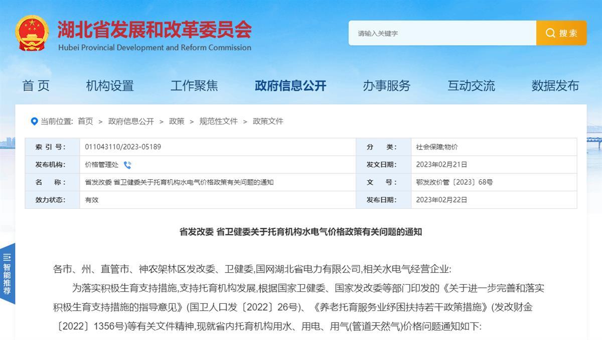Select the validity status 有效
Screen dimensions: 602x340
tap(92, 200)
